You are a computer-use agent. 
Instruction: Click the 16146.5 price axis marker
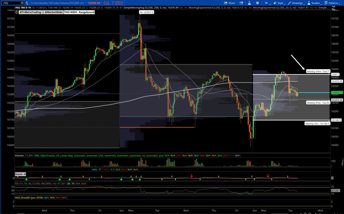pyautogui.click(x=336, y=120)
